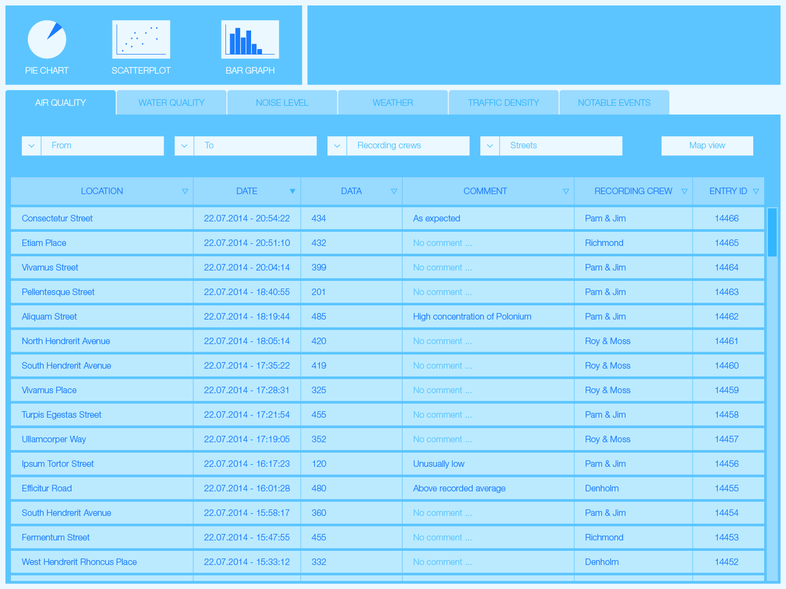Click the 'Unusually low' comment
Screen dimensions: 786x589
tap(439, 464)
